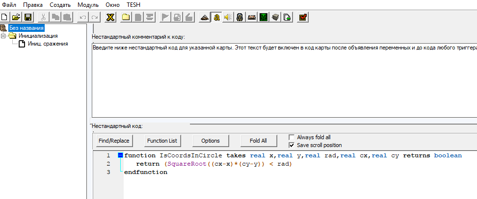Image resolution: width=477 pixels, height=199 pixels.
Task: Select the 'Без названия' map root item
Action: [x=26, y=28]
